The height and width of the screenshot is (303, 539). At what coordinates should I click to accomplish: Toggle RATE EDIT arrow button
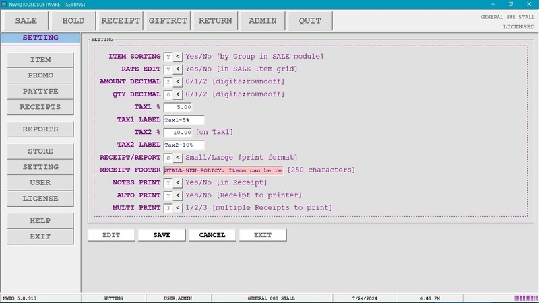178,69
